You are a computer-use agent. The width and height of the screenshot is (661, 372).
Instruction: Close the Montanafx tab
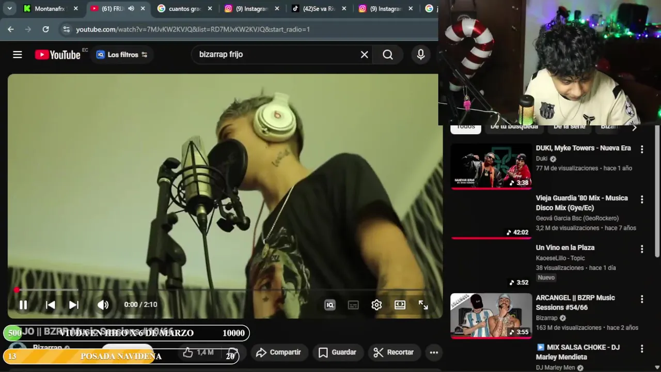pyautogui.click(x=76, y=8)
